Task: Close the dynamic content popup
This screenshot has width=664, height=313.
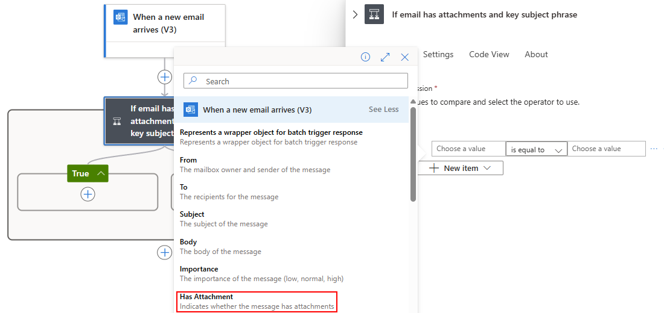Action: [405, 57]
